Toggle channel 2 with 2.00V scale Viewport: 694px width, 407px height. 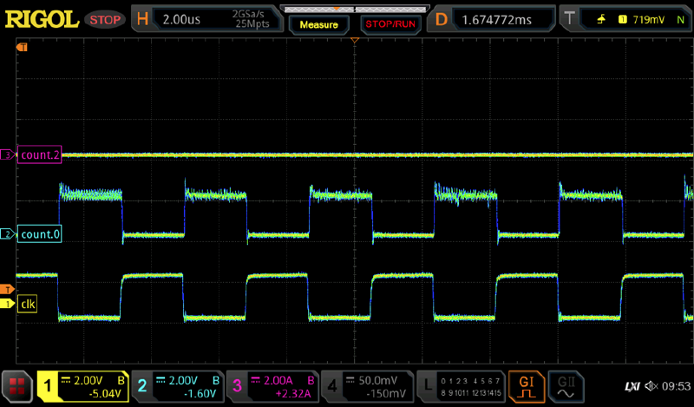[178, 384]
